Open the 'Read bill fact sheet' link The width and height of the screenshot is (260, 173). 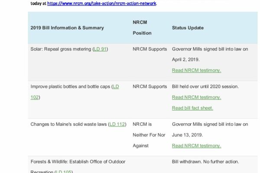192,108
